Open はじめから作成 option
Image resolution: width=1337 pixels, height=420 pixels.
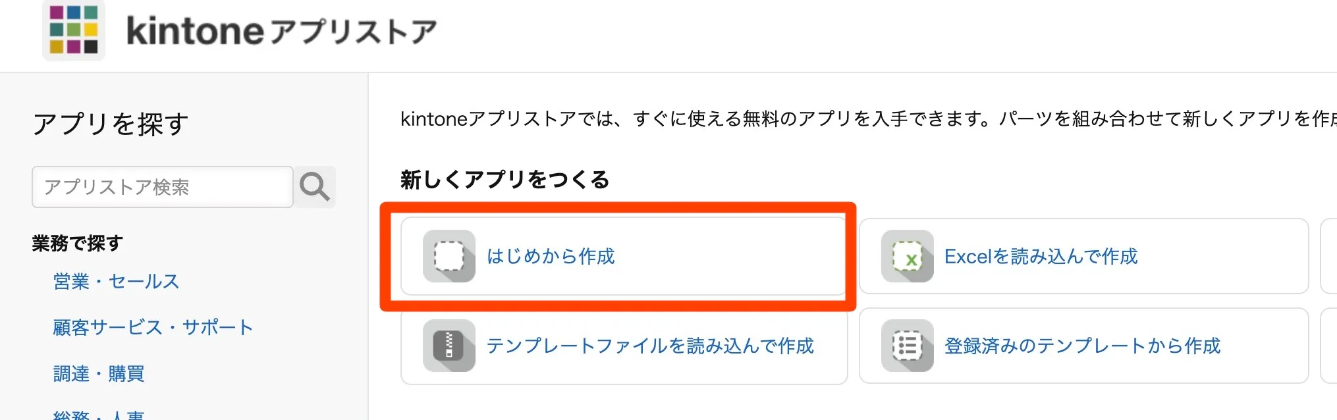(624, 256)
